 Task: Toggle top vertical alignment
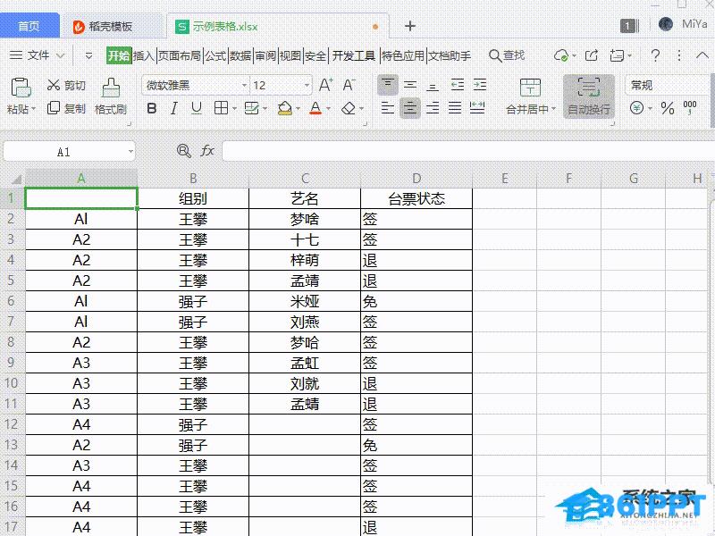pos(388,84)
